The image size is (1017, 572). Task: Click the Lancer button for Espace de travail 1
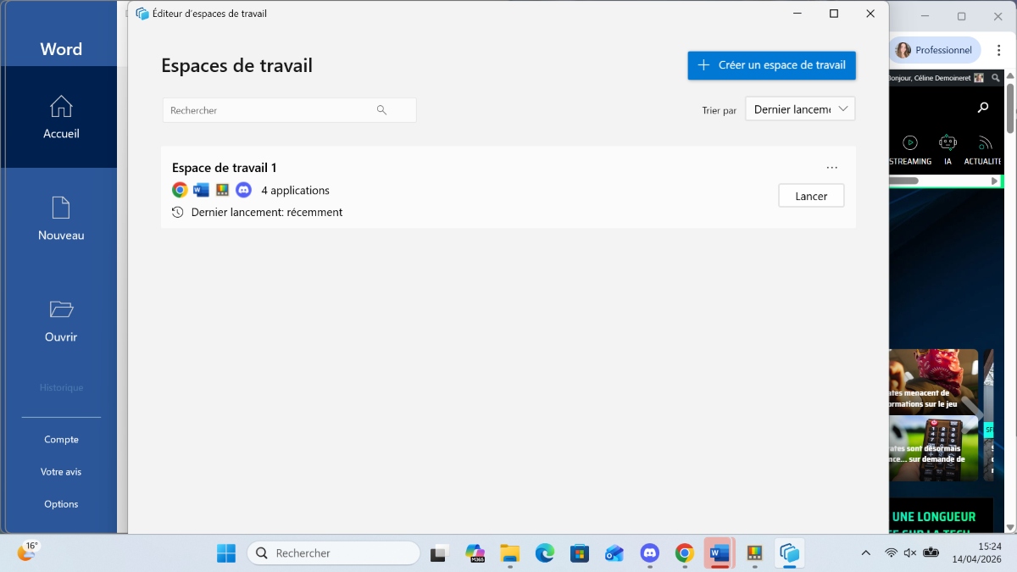tap(810, 195)
